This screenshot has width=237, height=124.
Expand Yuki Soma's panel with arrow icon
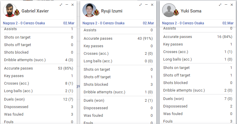coord(220,5)
